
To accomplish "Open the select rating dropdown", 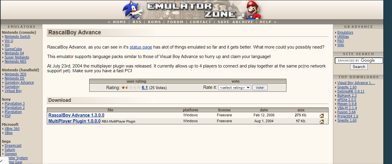I will [235, 88].
